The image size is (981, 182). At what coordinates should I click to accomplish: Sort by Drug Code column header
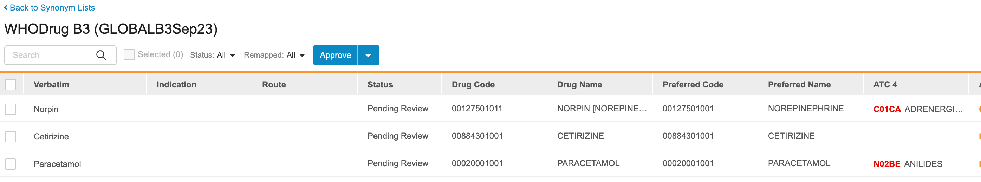(x=473, y=85)
